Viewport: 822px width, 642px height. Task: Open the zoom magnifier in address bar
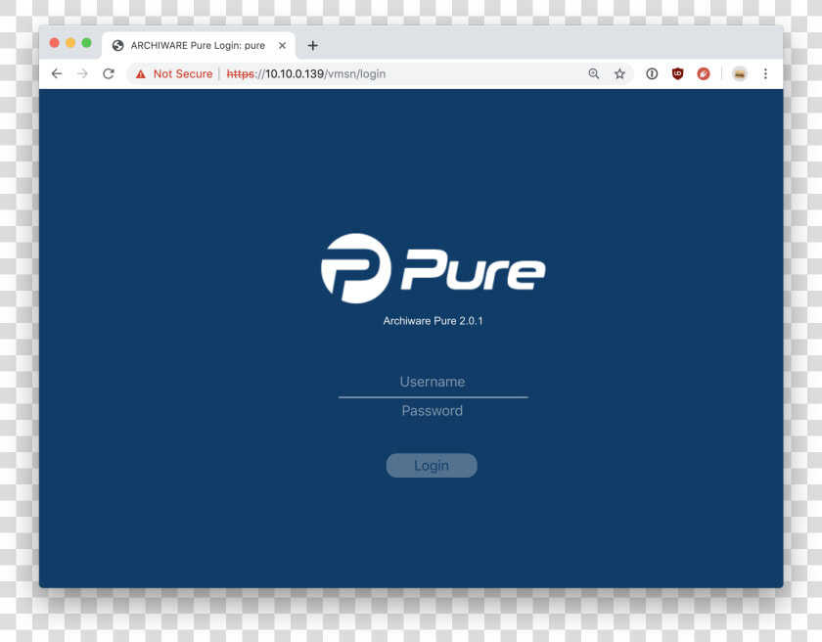tap(593, 74)
